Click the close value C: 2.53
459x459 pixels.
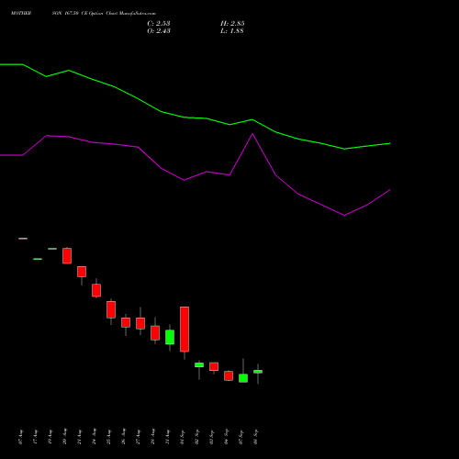coord(159,24)
